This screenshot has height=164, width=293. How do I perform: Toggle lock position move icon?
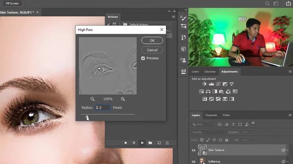click(214, 140)
